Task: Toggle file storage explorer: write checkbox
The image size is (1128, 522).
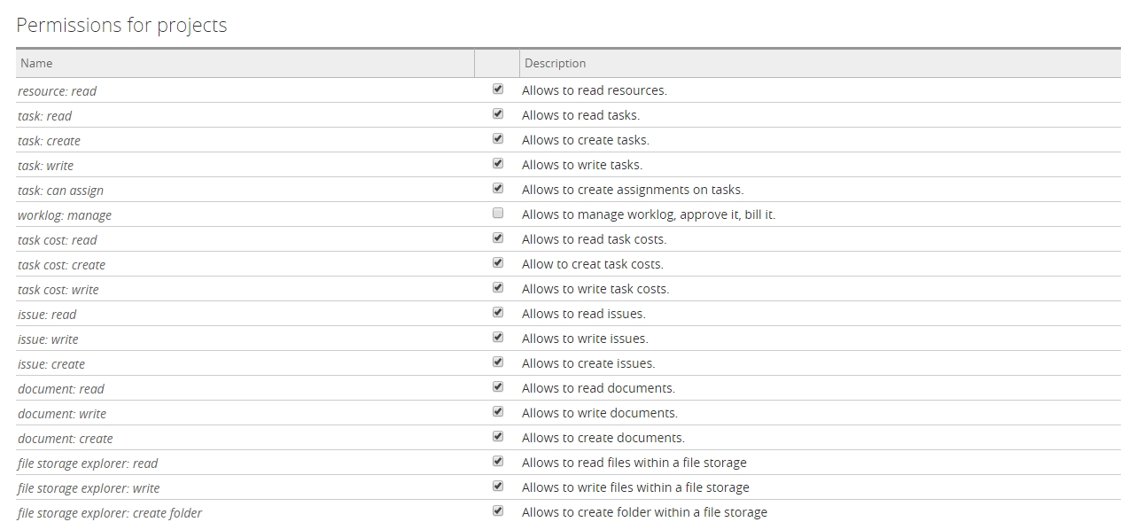Action: point(498,487)
